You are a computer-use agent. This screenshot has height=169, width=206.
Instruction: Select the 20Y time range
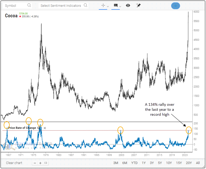pos(189,163)
